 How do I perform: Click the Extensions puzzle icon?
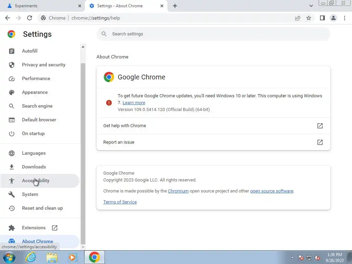[12, 228]
